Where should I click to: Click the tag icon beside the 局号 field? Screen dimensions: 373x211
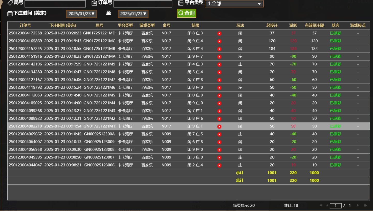tap(10, 3)
